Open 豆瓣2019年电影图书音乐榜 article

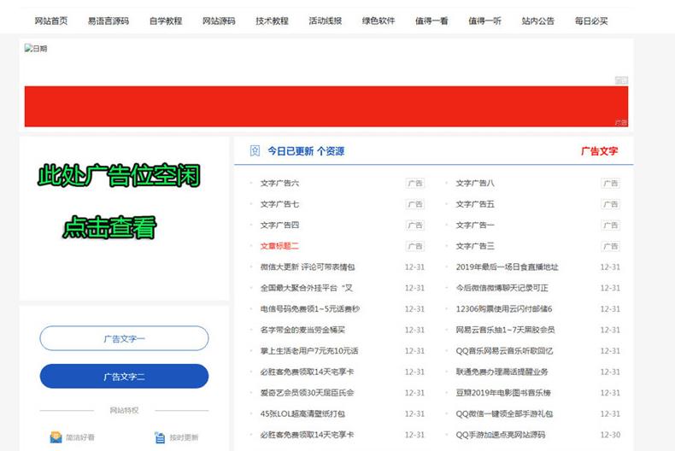503,393
